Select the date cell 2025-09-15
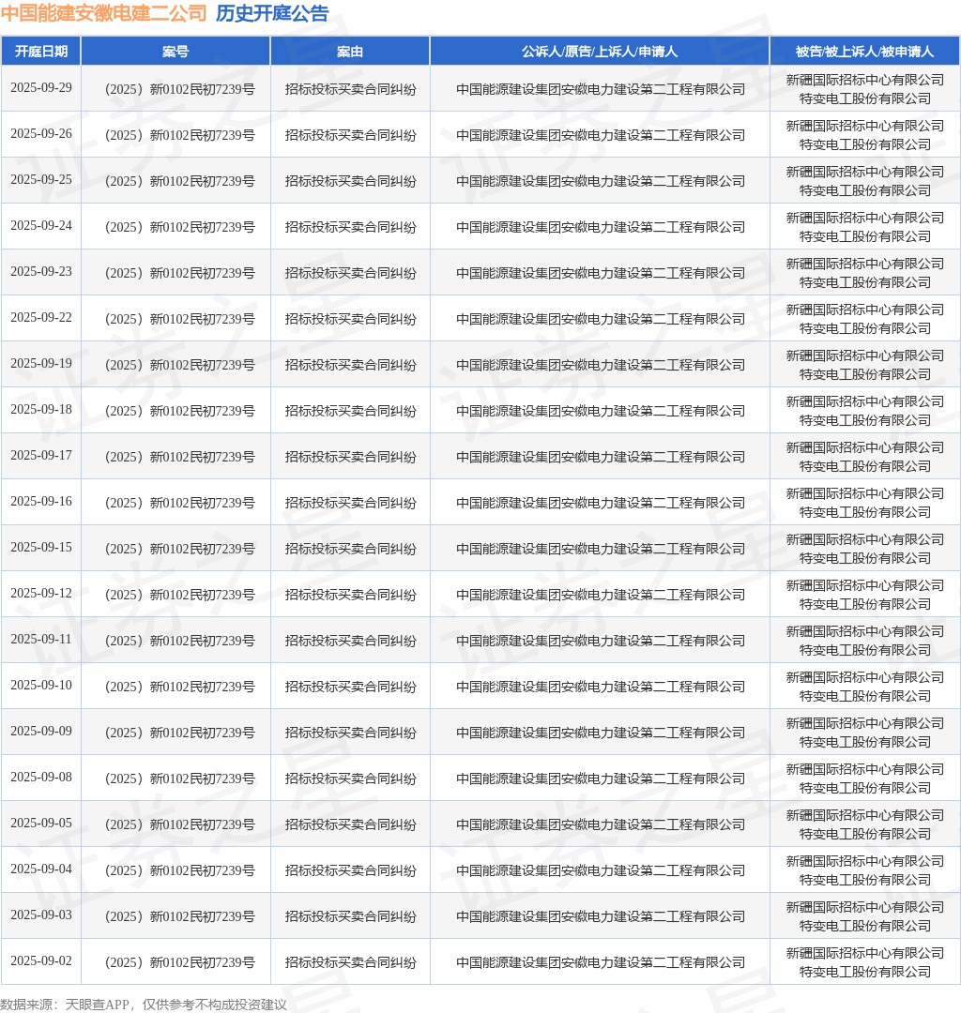 pos(41,547)
